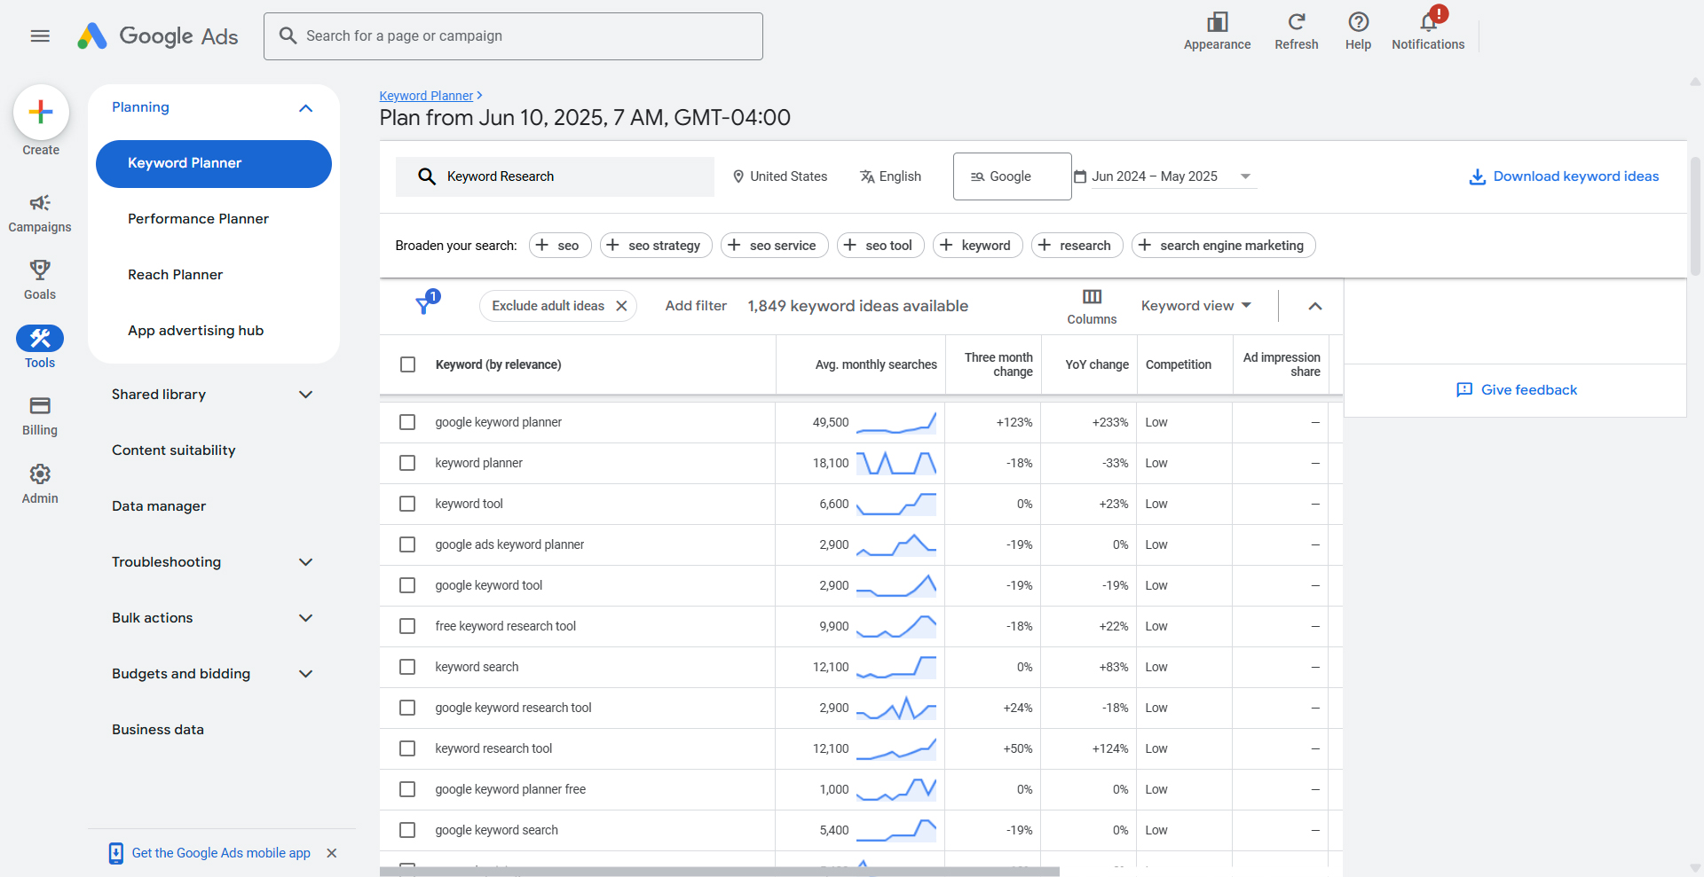Refresh the page using Refresh icon
1704x877 pixels.
click(1297, 21)
